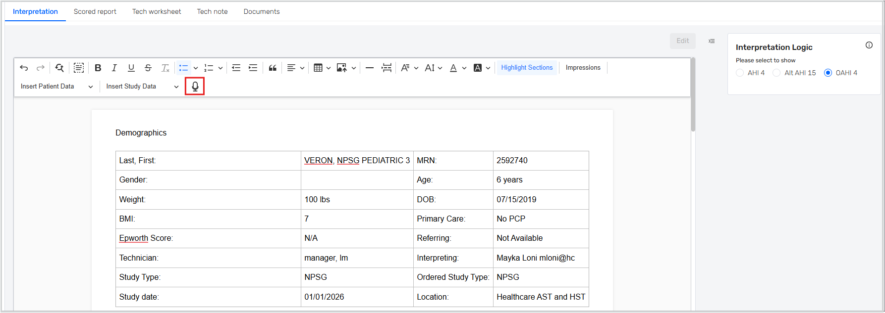
Task: Expand insert image dropdown arrow
Action: 354,68
